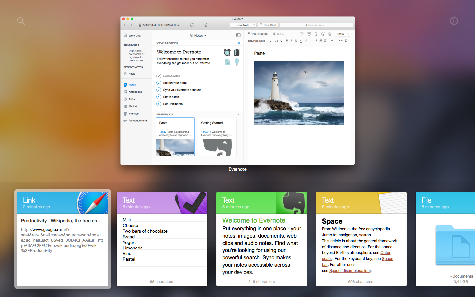Follow the Space (disambiguation) link
This screenshot has width=475, height=297.
(x=350, y=270)
